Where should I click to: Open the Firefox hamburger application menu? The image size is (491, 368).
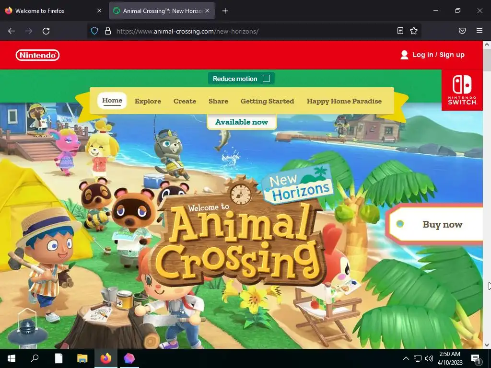[x=479, y=31]
